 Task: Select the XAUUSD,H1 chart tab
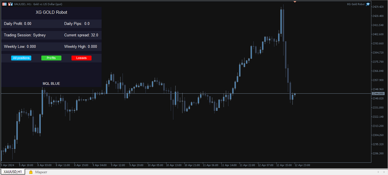[13, 172]
